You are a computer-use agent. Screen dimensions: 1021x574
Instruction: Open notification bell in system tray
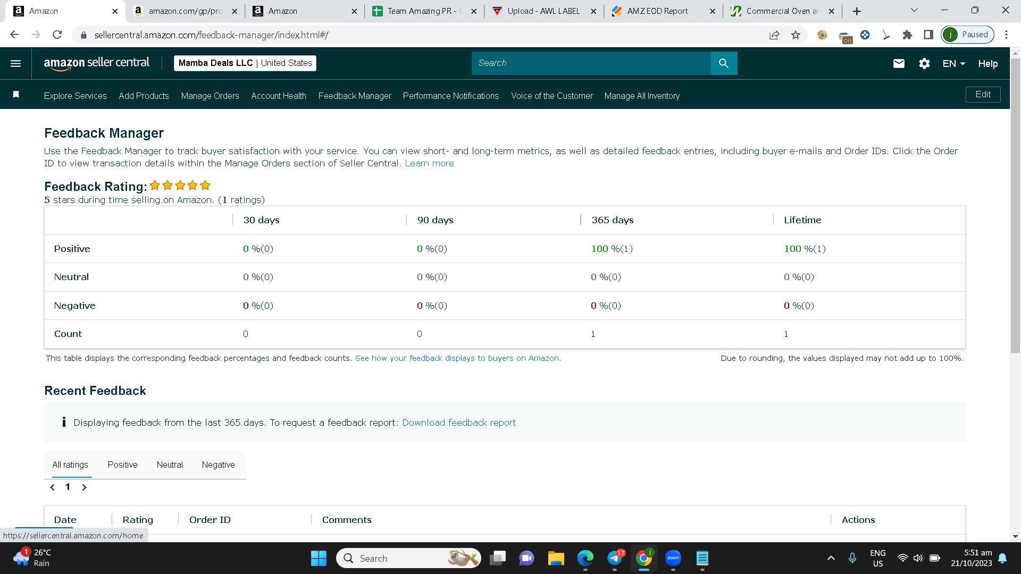coord(1002,558)
